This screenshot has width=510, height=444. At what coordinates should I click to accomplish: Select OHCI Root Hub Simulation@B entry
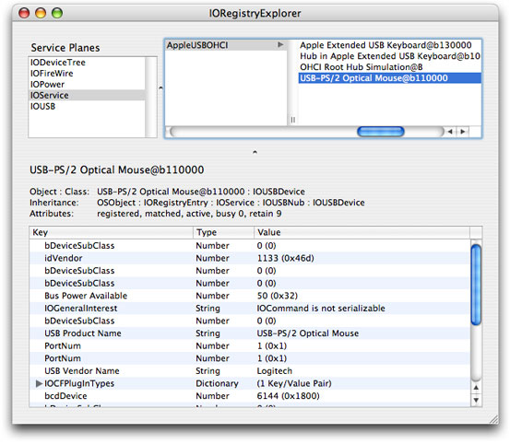(389, 67)
